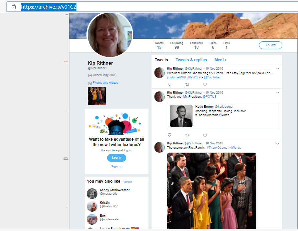The image size is (298, 231).
Task: Like the Al Green YouTube tweet
Action: [205, 84]
